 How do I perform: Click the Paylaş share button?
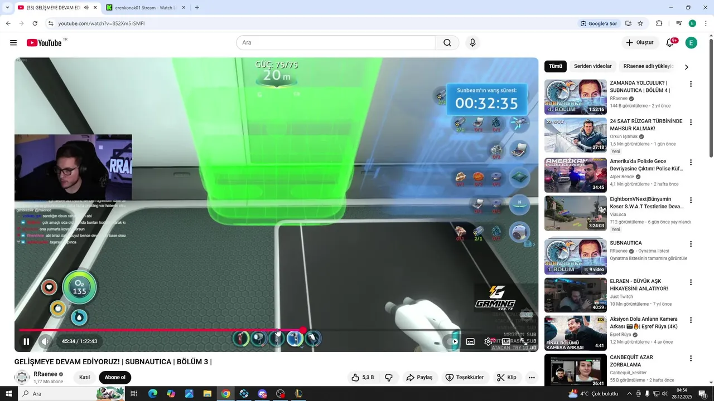click(x=419, y=378)
